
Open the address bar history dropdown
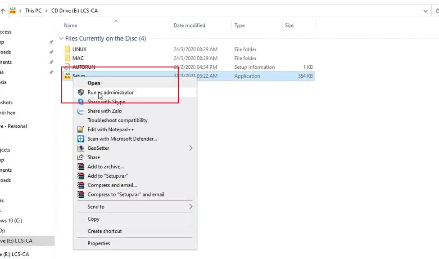click(425, 11)
